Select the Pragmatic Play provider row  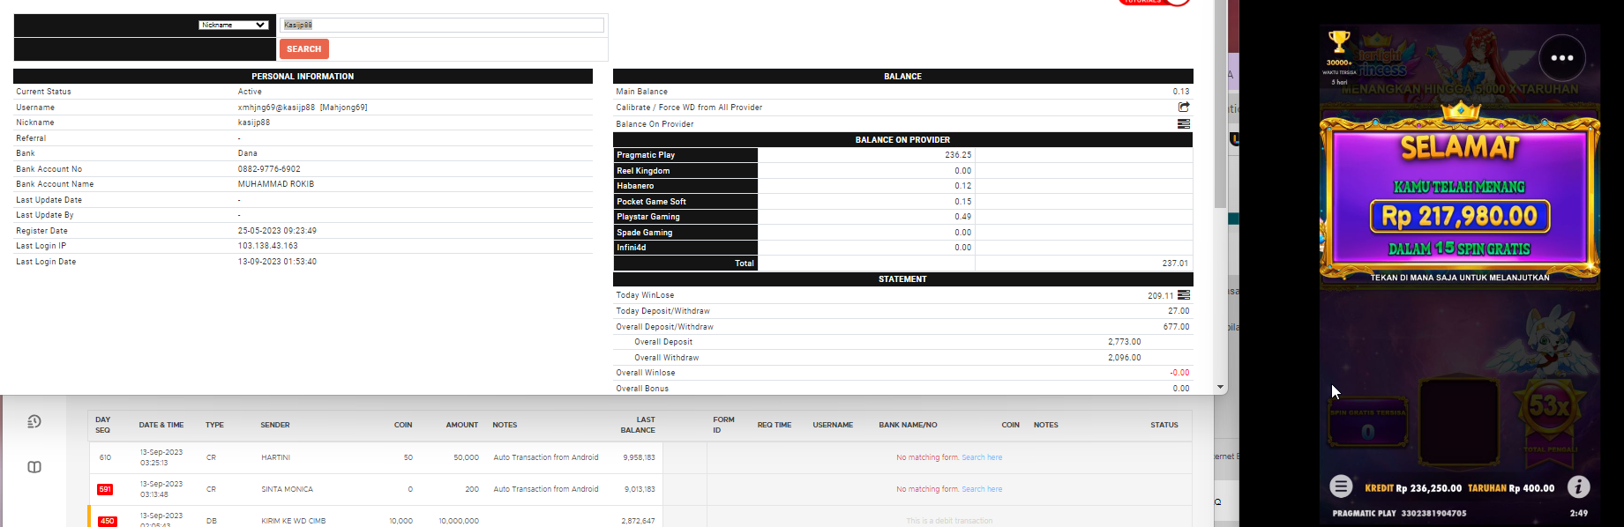point(902,155)
